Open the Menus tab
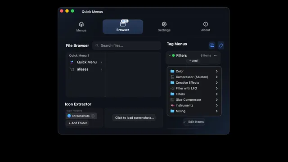 [x=81, y=27]
